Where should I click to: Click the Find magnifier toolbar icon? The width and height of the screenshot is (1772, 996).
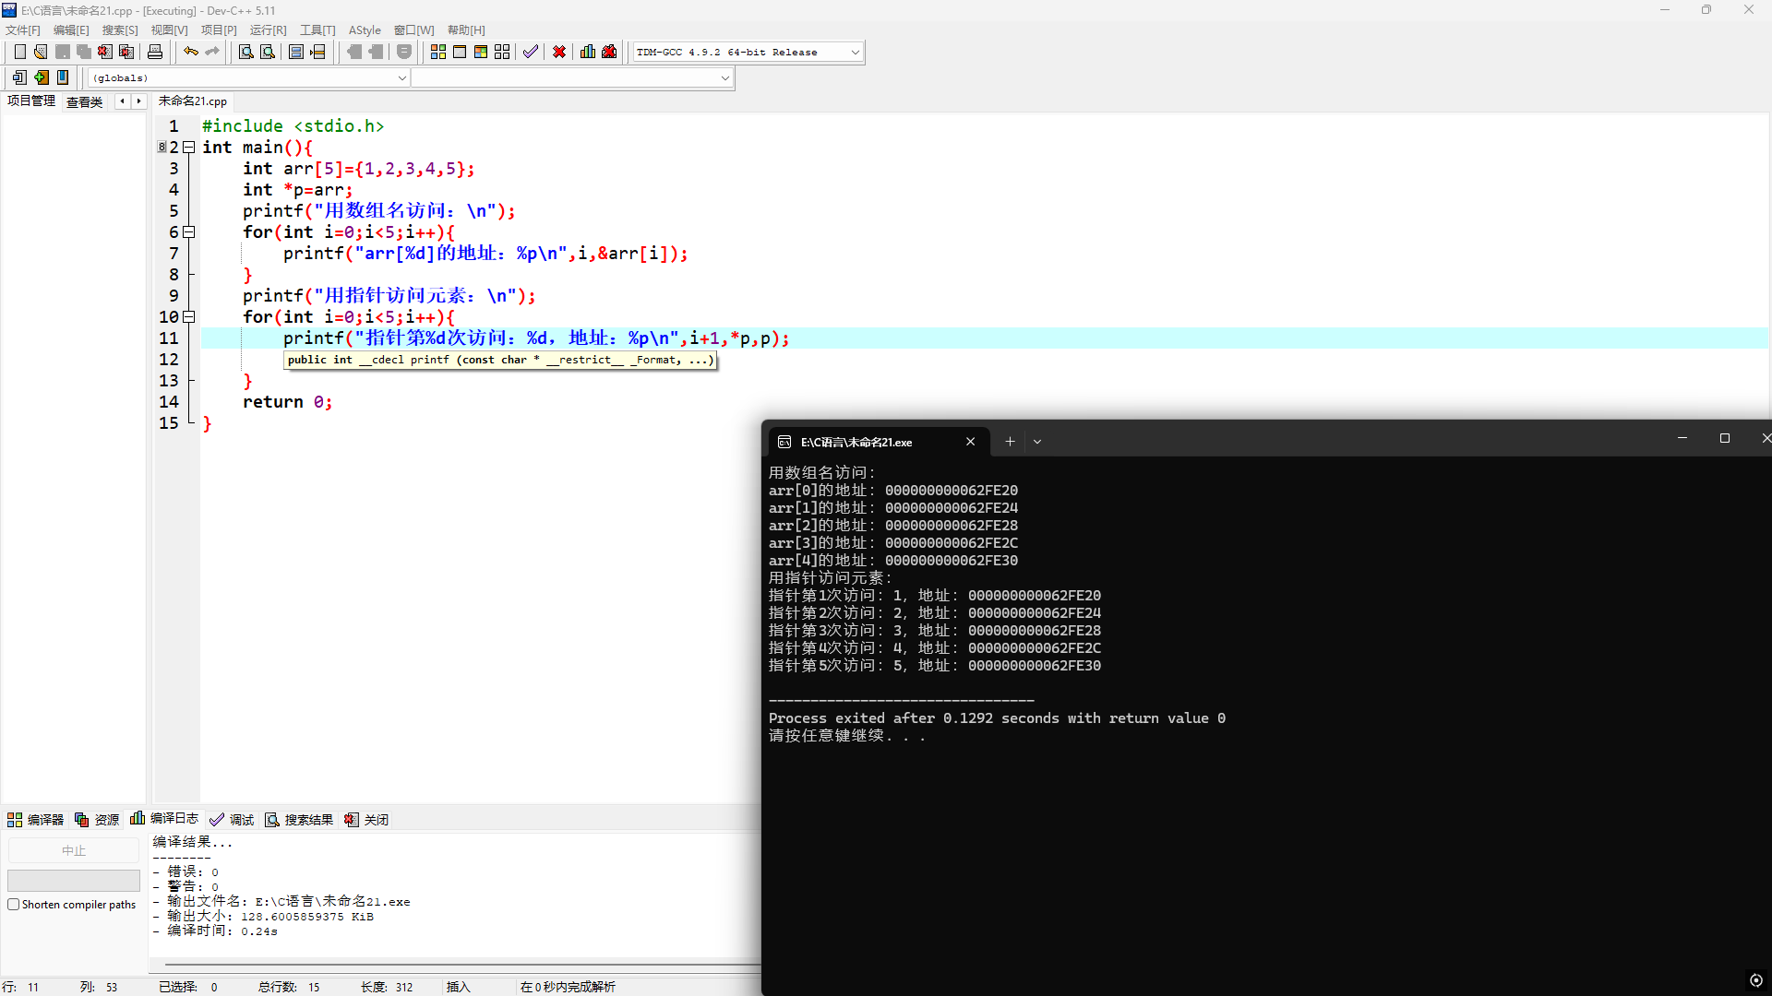(x=245, y=52)
